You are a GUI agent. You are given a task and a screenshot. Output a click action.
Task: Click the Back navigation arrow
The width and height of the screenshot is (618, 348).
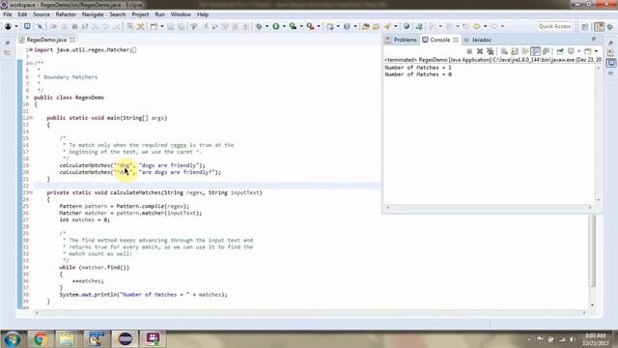477,26
